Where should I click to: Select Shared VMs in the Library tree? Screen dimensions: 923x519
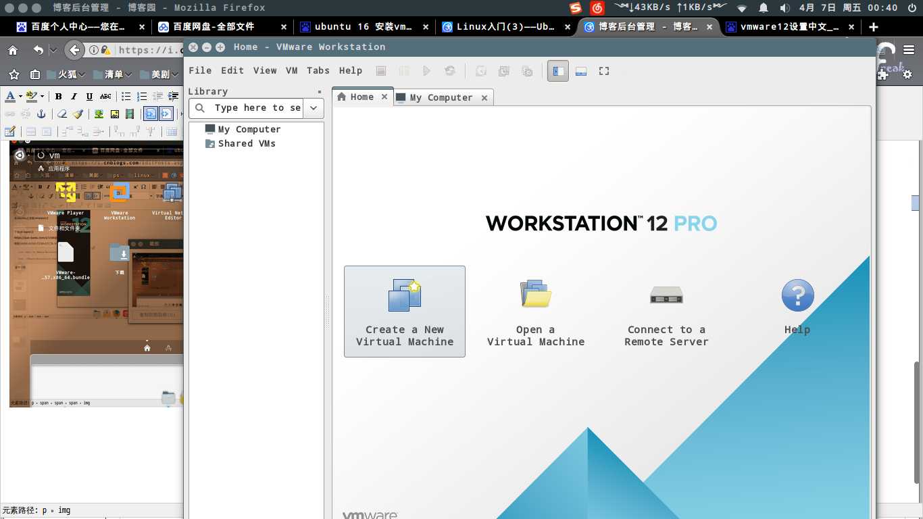coord(240,143)
